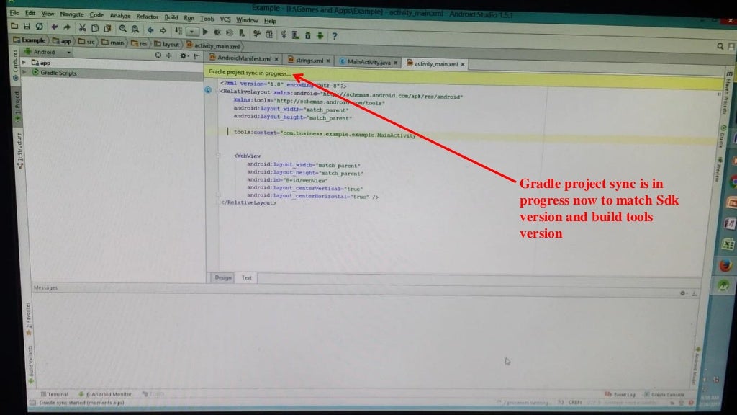The image size is (737, 415).
Task: Expand the Gradle Scripts tree node
Action: pyautogui.click(x=24, y=72)
